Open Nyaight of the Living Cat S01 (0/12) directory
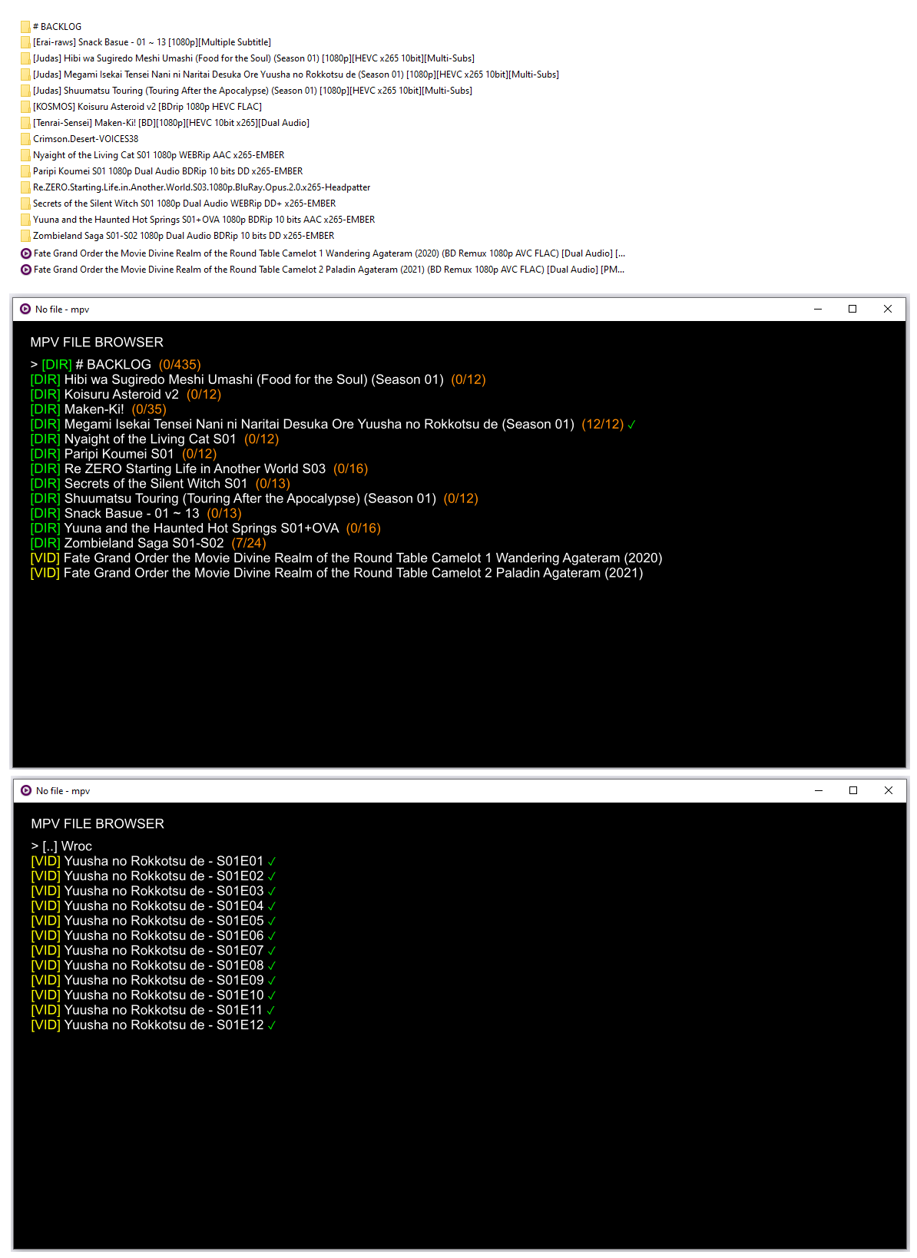Image resolution: width=917 pixels, height=1258 pixels. 154,439
